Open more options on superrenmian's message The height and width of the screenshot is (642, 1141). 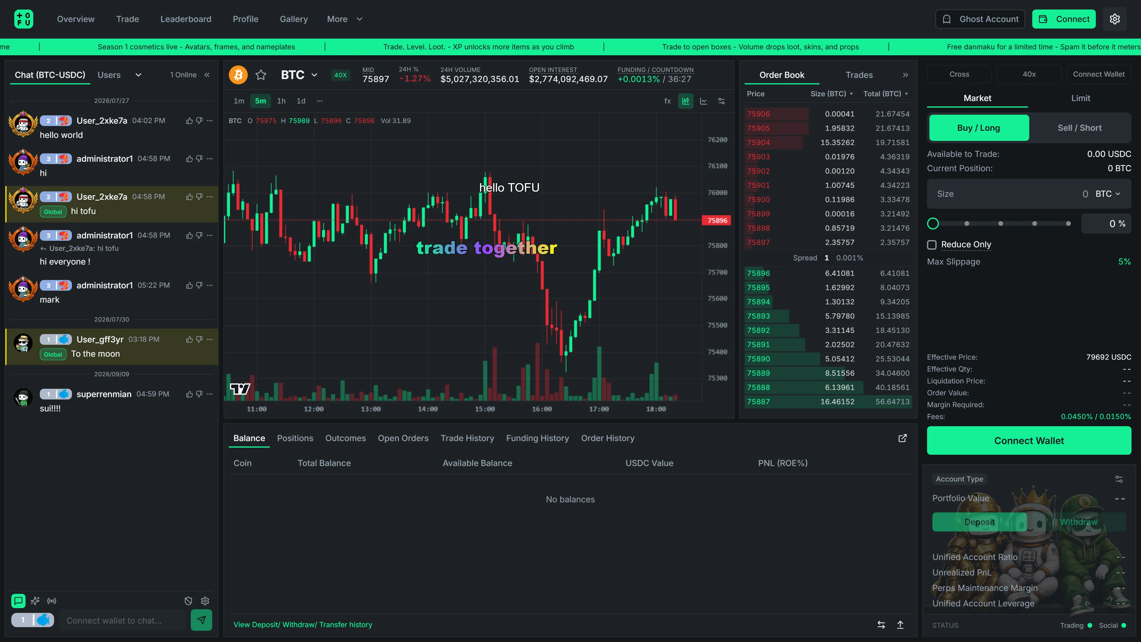coord(210,394)
